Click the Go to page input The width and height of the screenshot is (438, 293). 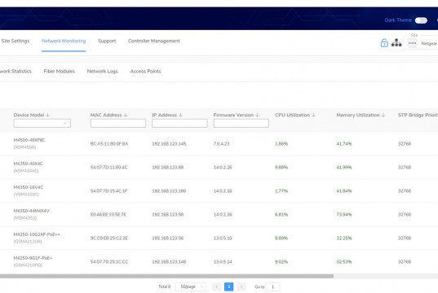pos(273,286)
